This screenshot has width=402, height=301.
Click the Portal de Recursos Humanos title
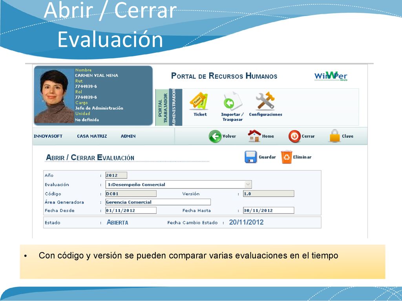click(x=224, y=76)
